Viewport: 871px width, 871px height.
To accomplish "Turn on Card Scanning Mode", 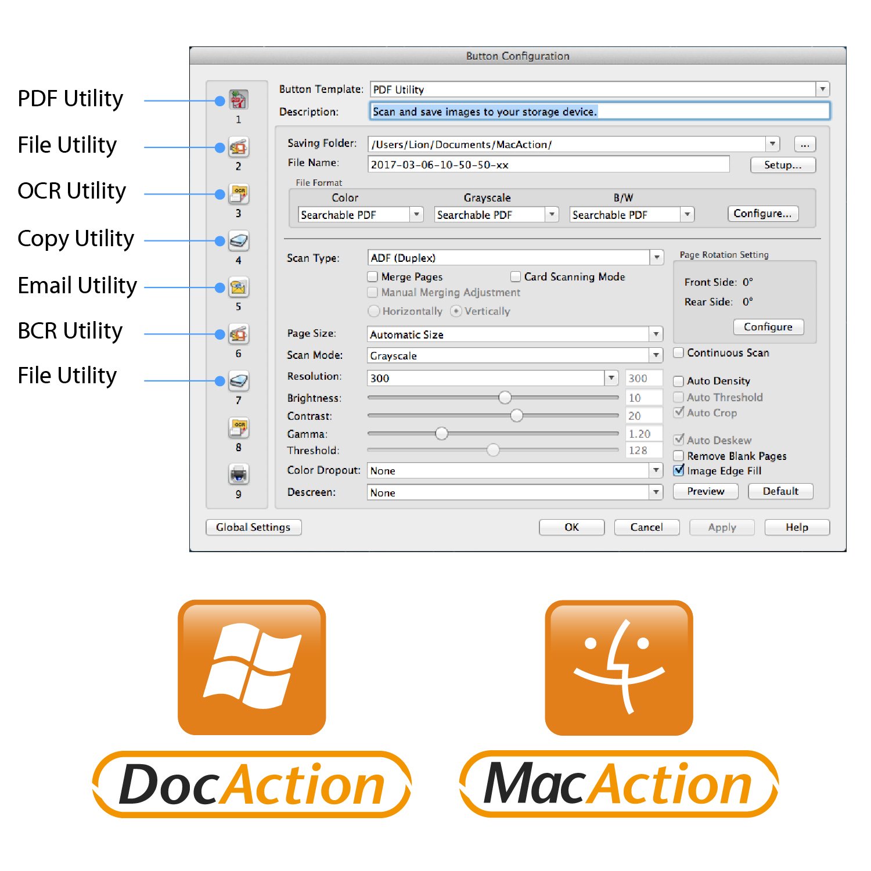I will pyautogui.click(x=516, y=277).
